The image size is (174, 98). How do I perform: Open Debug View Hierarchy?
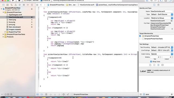(x=63, y=94)
